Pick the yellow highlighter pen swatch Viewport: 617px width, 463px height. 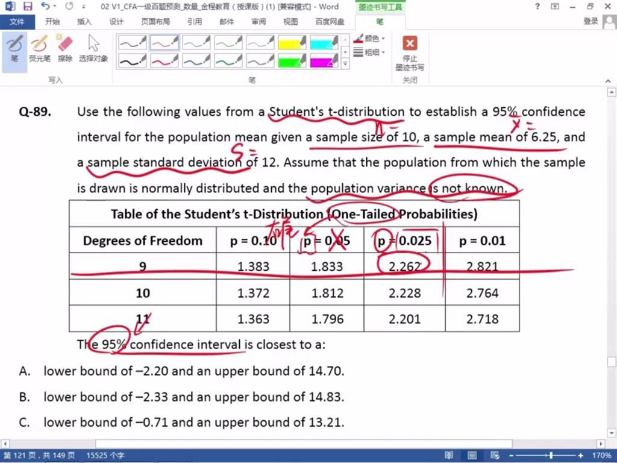pos(292,43)
